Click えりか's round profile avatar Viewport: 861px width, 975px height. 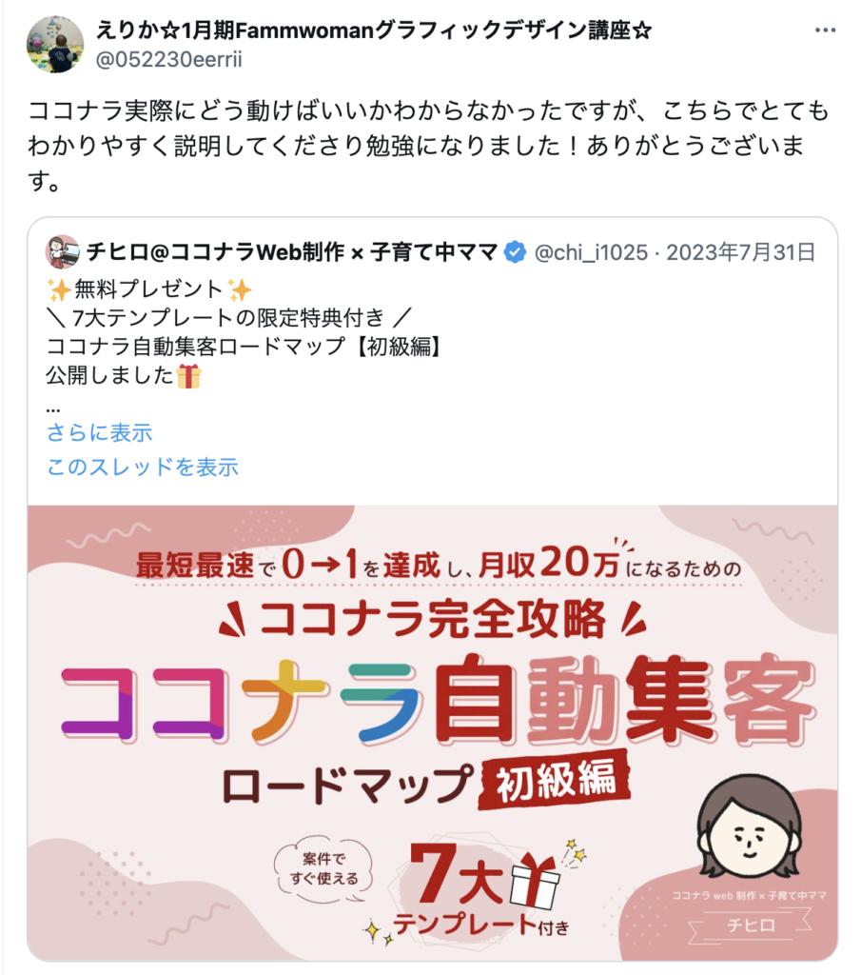55,45
